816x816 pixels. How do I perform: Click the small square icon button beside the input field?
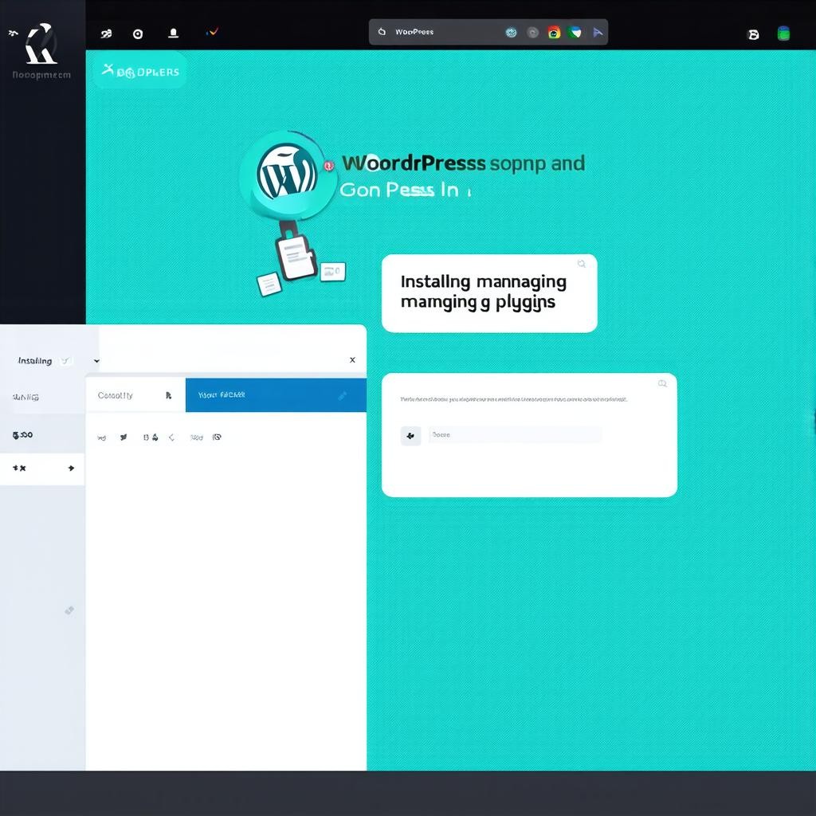click(410, 435)
